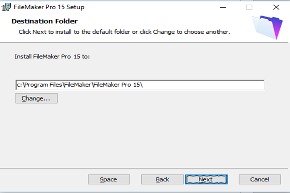This screenshot has height=193, width=290.
Task: Proceed by clicking Next
Action: coord(206,179)
